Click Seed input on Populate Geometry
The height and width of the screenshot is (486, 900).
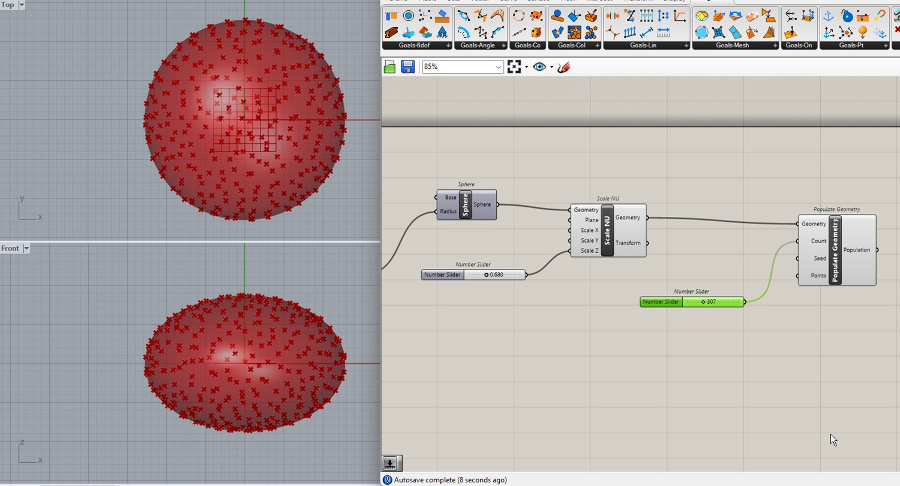pos(820,258)
